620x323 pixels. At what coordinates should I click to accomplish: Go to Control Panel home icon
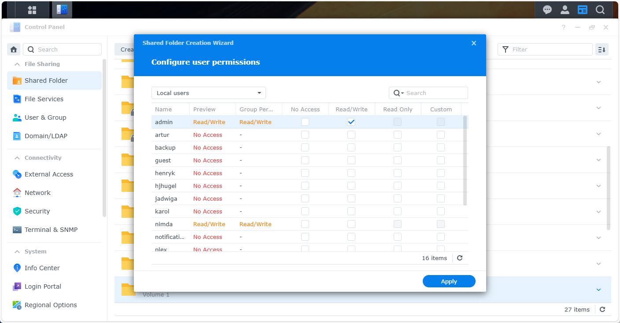(x=14, y=49)
